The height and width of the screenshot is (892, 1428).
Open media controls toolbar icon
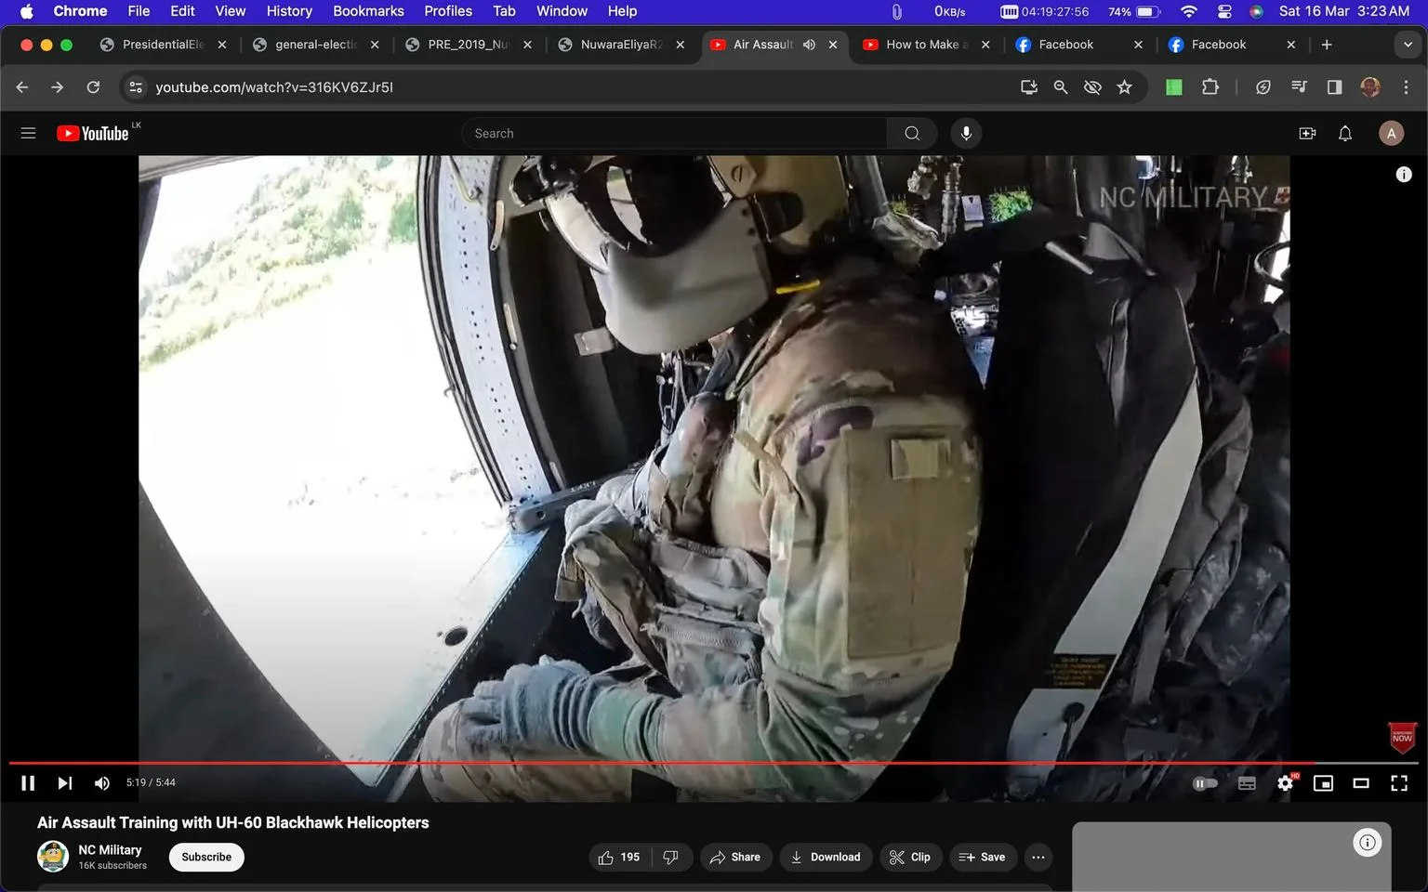point(1299,86)
